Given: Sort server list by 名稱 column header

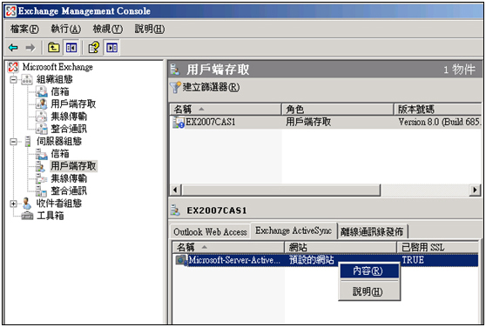Looking at the screenshot, I should click(226, 110).
